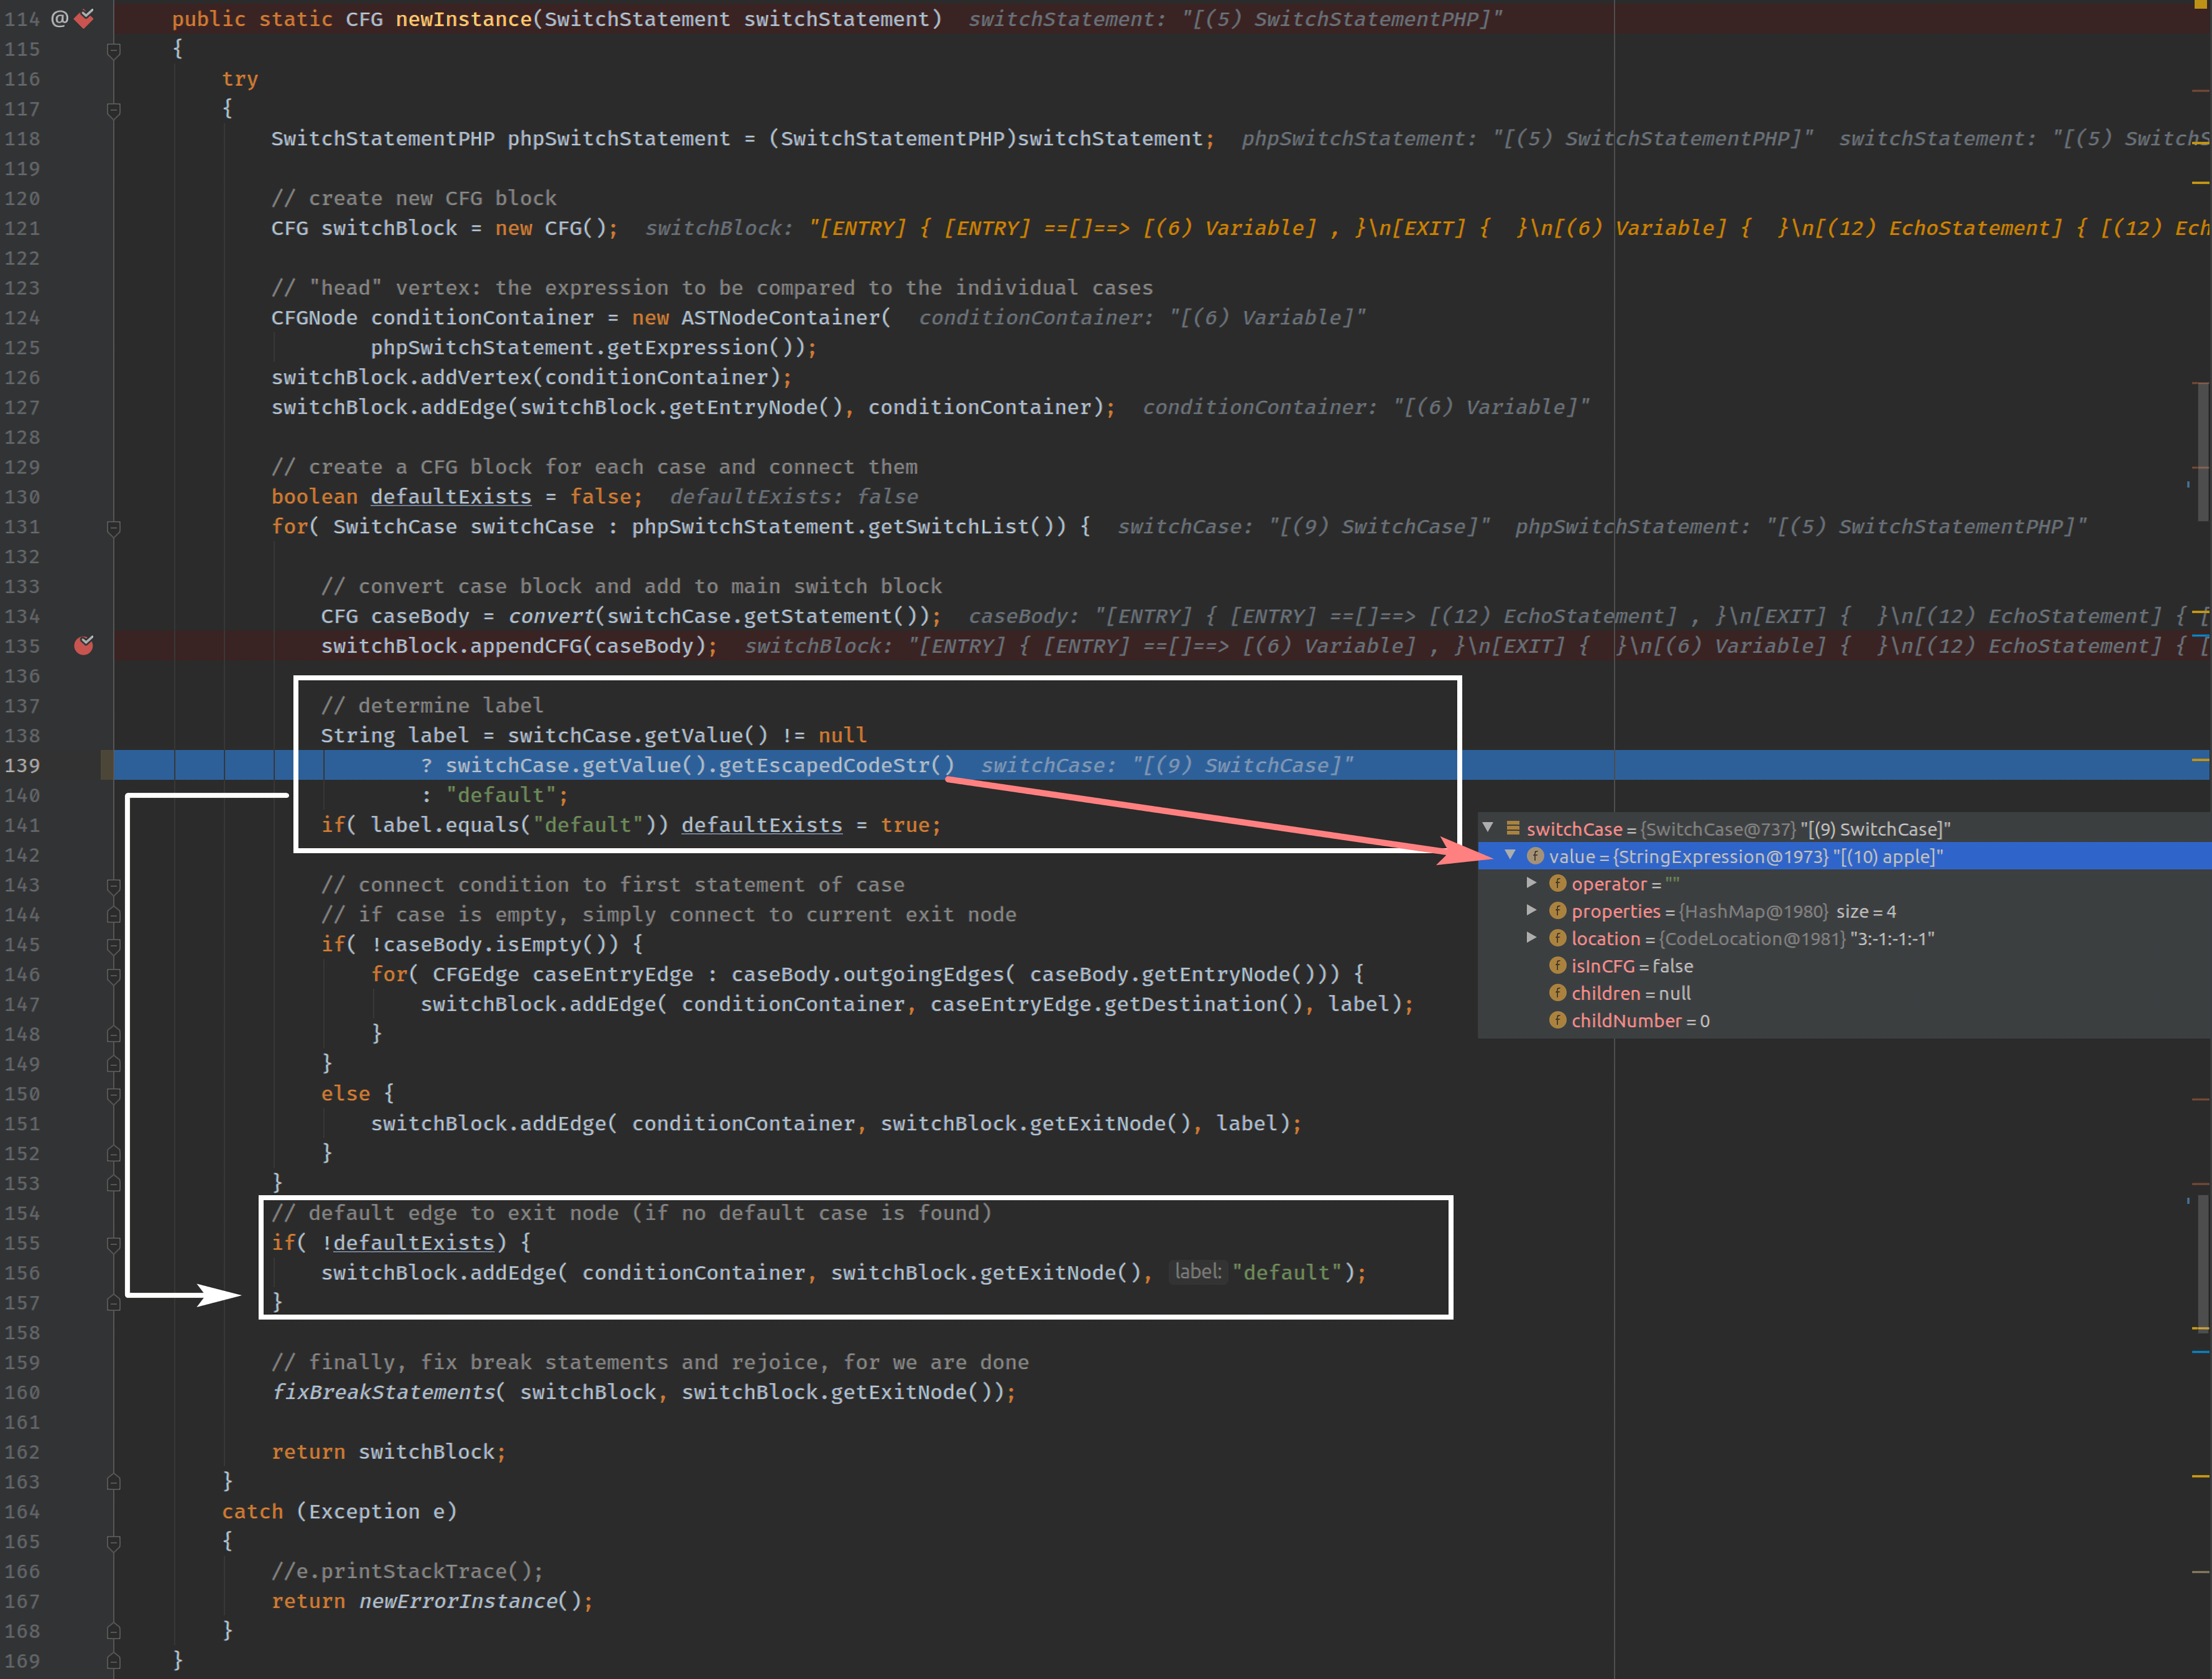
Task: Click the field icon next to properties
Action: [1558, 910]
